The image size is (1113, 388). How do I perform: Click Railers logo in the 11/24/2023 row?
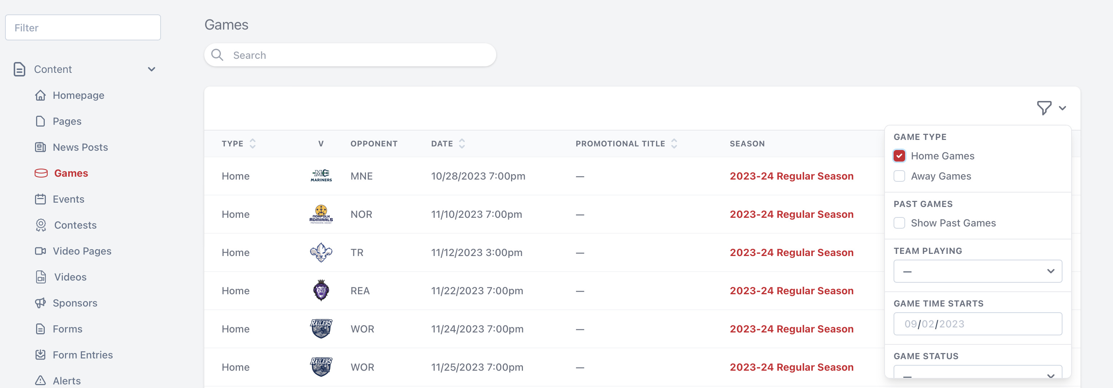pyautogui.click(x=321, y=329)
